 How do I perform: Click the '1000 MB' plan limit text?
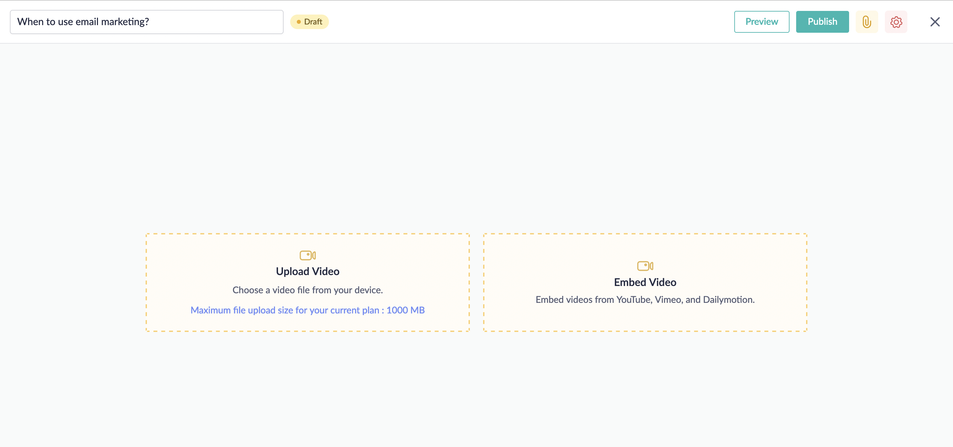click(405, 310)
